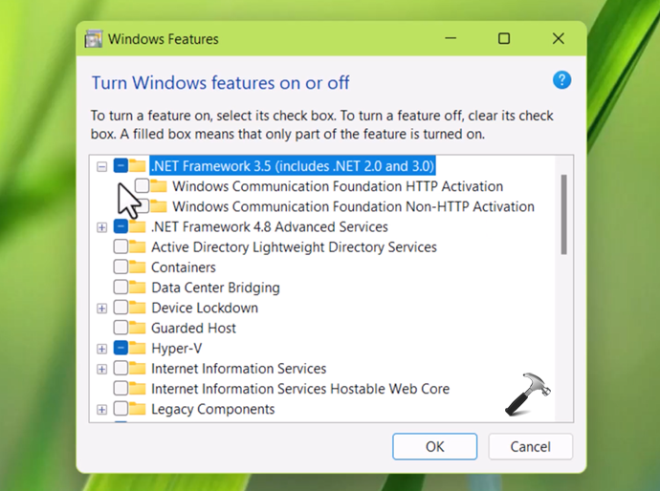Toggle the Hyper-V checkbox
The image size is (660, 491).
tap(121, 348)
